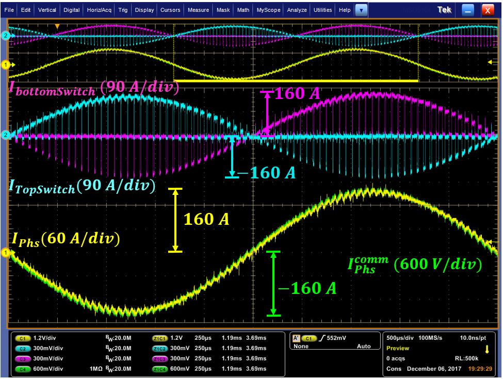Open the Analyze menu
The height and width of the screenshot is (379, 503).
click(x=297, y=10)
